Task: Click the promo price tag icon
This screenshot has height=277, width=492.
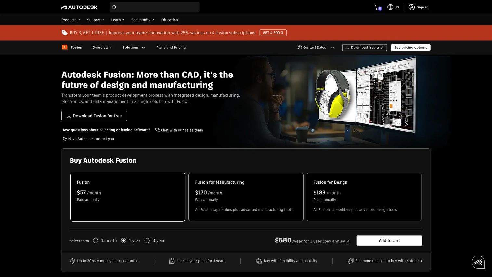Action: (65, 33)
